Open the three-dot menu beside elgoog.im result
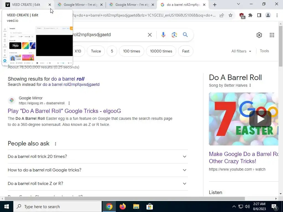Image resolution: width=283 pixels, height=212 pixels. 69,103
